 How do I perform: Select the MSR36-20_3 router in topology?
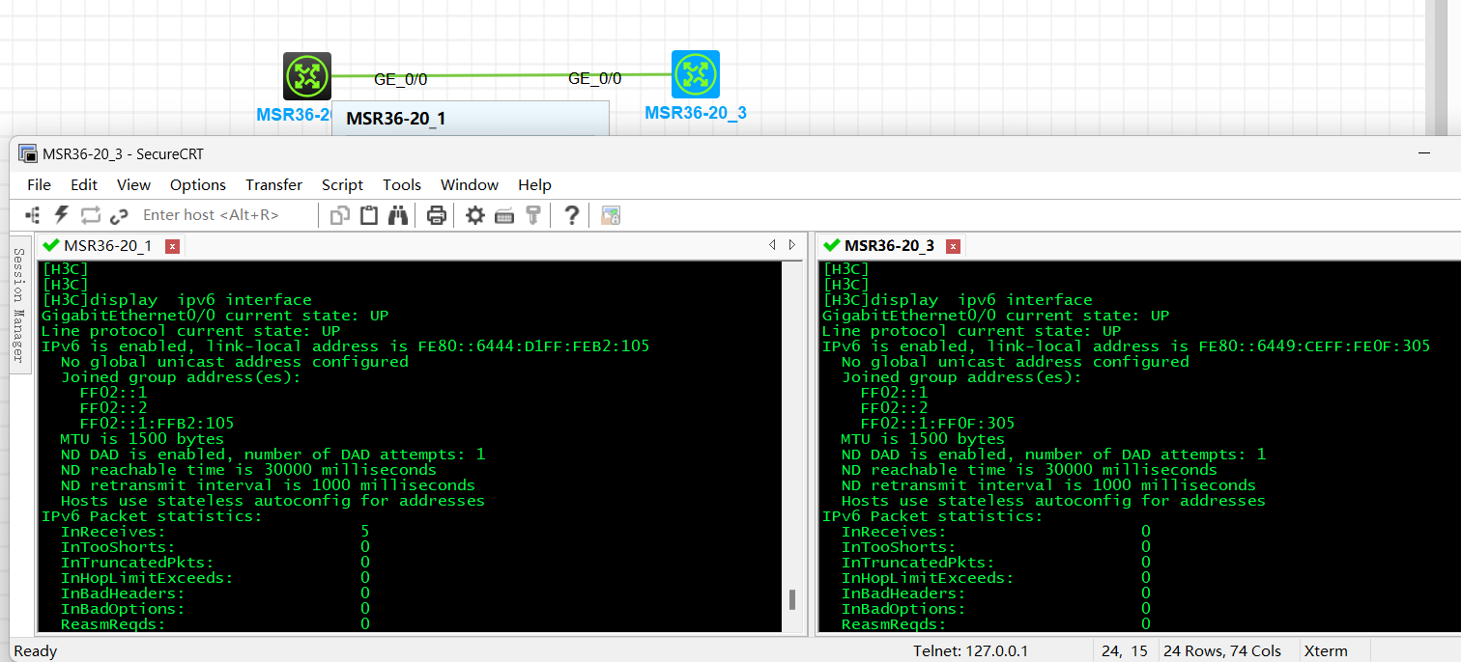tap(696, 75)
